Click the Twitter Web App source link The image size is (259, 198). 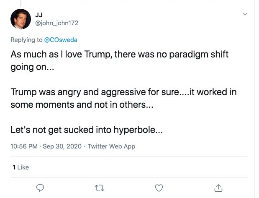111,146
